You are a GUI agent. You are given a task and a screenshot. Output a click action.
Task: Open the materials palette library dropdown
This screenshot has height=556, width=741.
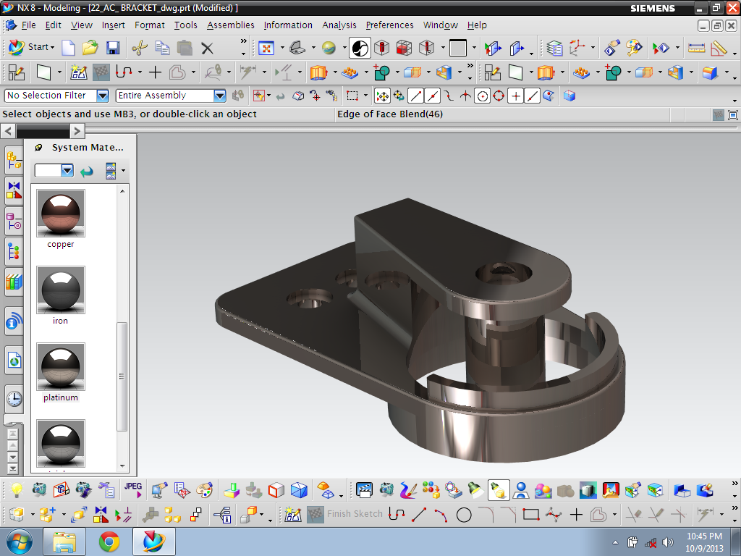click(67, 170)
